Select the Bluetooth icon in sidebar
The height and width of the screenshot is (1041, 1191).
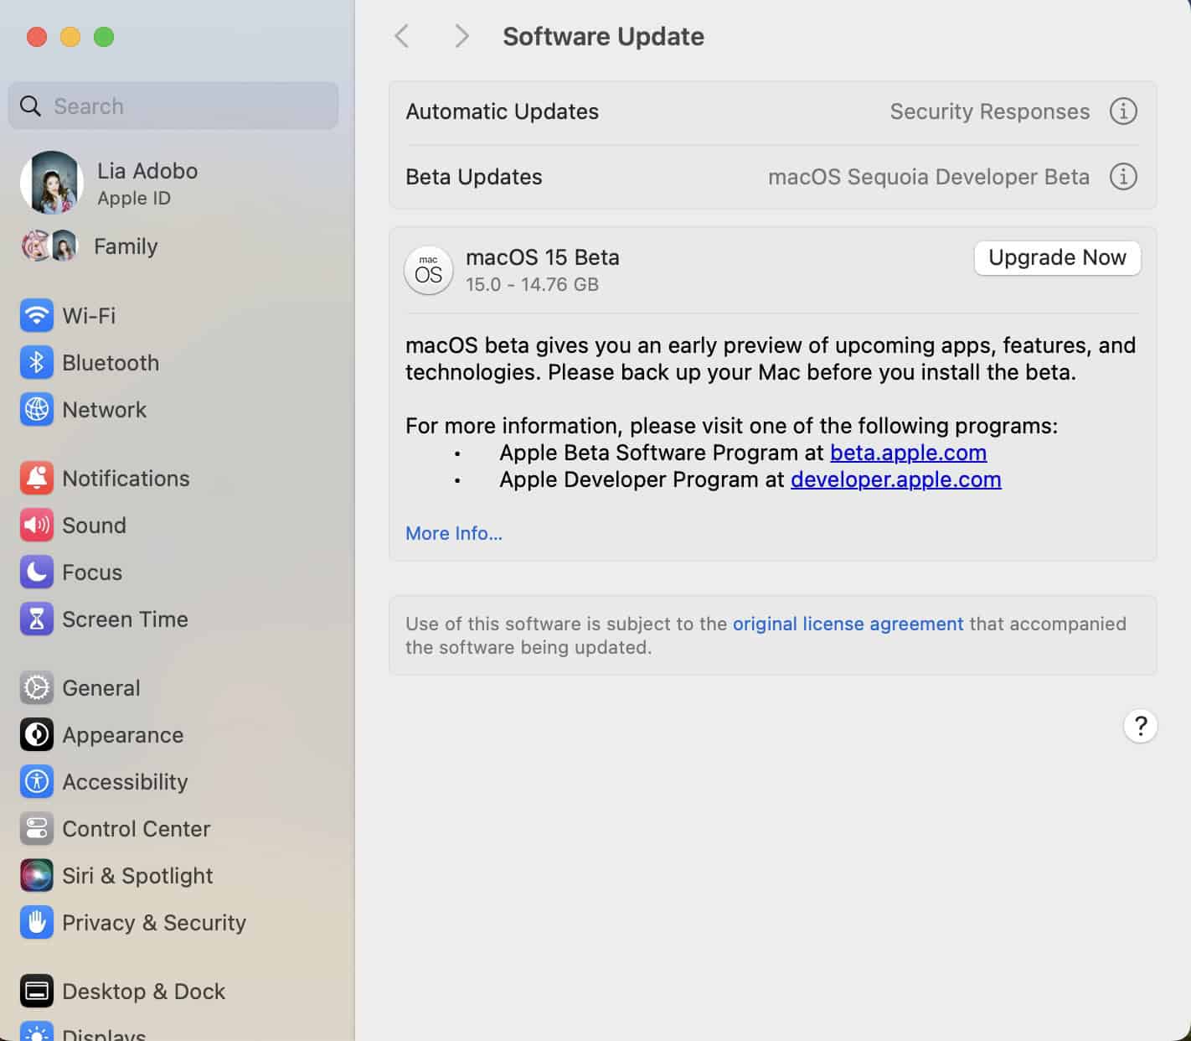point(36,363)
